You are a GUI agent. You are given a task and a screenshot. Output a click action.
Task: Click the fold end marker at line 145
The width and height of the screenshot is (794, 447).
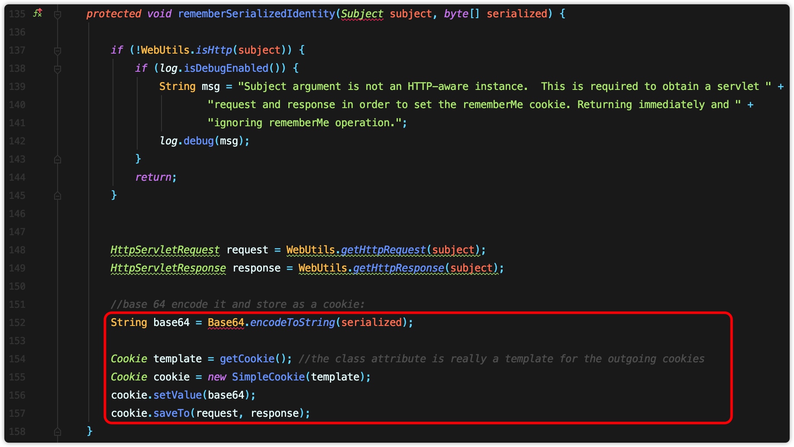(x=58, y=196)
